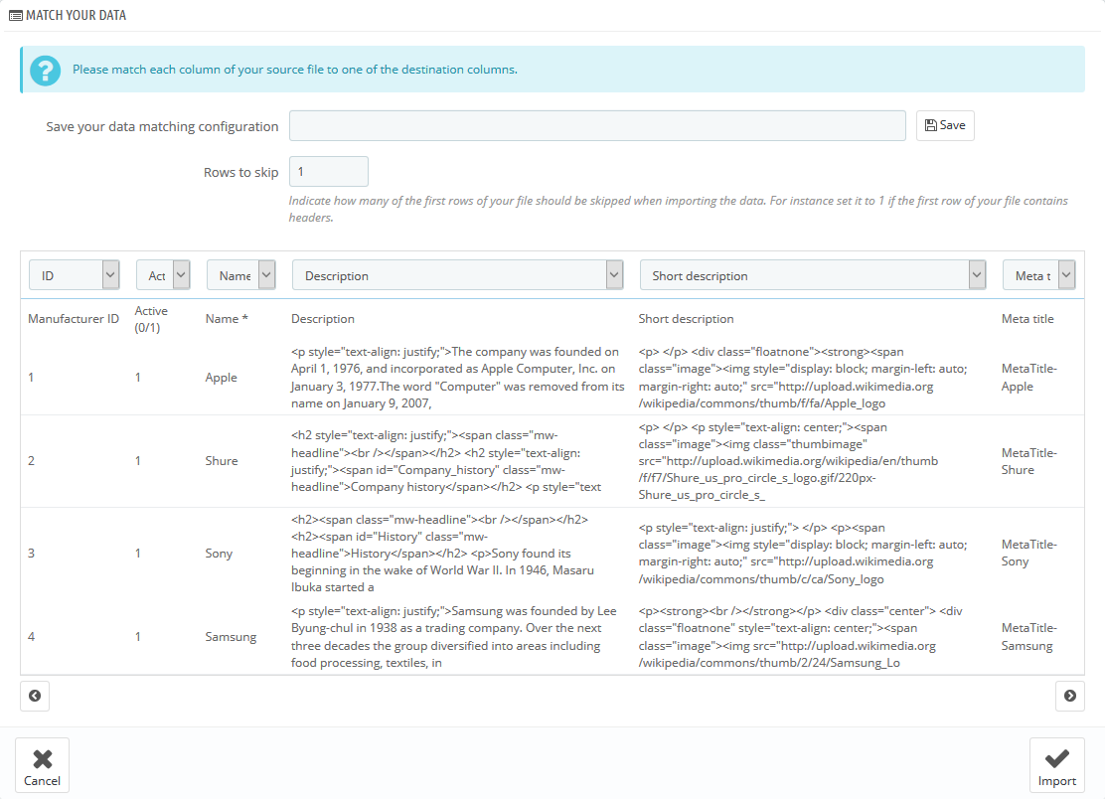The image size is (1105, 799).
Task: Click the next columns arrow icon
Action: point(1070,696)
